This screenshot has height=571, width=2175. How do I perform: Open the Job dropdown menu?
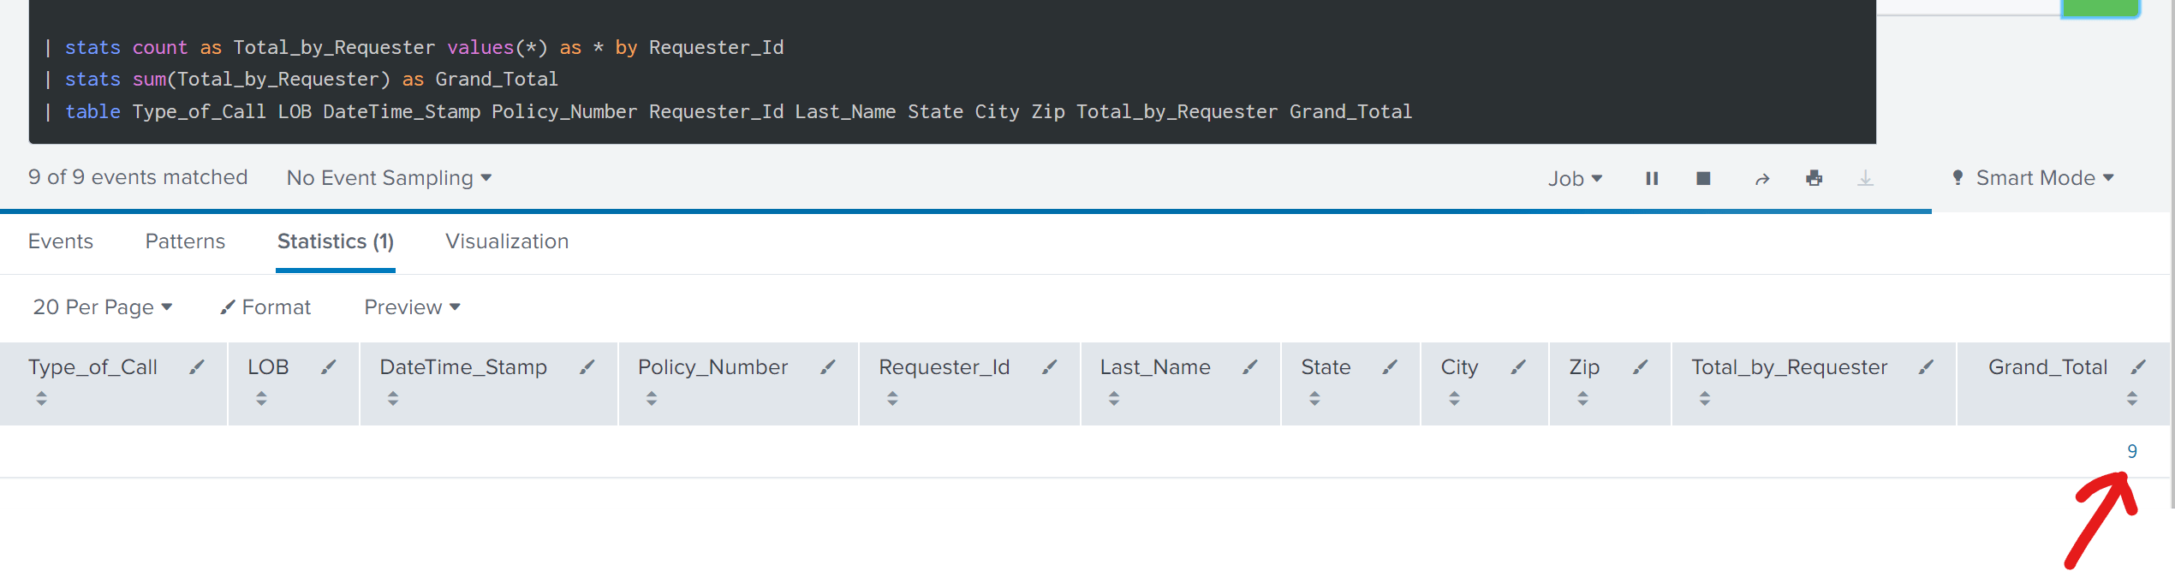tap(1574, 178)
